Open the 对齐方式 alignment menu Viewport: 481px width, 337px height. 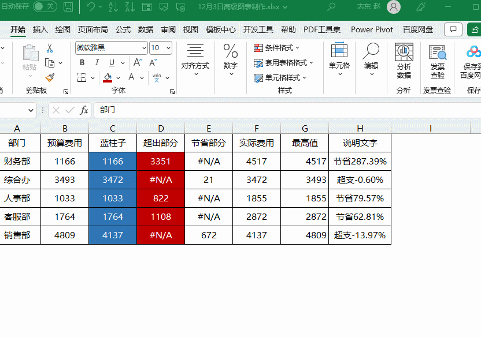pyautogui.click(x=195, y=60)
